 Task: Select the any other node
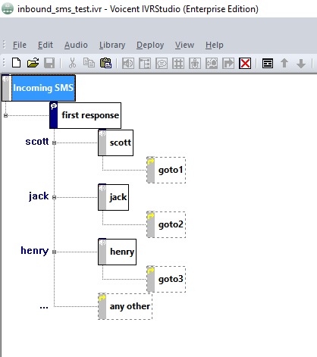(125, 306)
